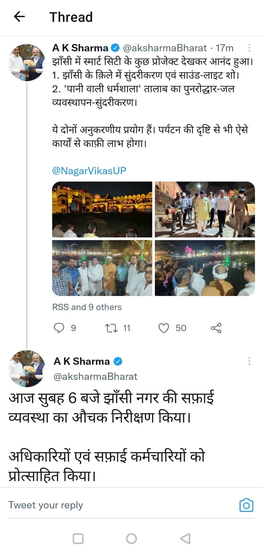
Task: Tap the @NagarVikasUP mention link
Action: tap(89, 171)
